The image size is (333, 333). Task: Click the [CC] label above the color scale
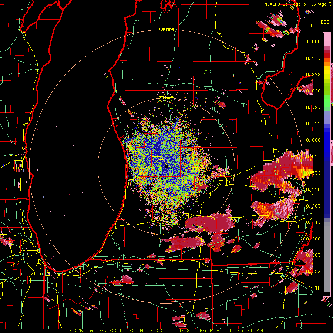pos(316,26)
